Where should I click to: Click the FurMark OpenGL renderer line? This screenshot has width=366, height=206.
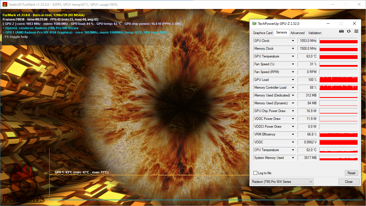40,28
